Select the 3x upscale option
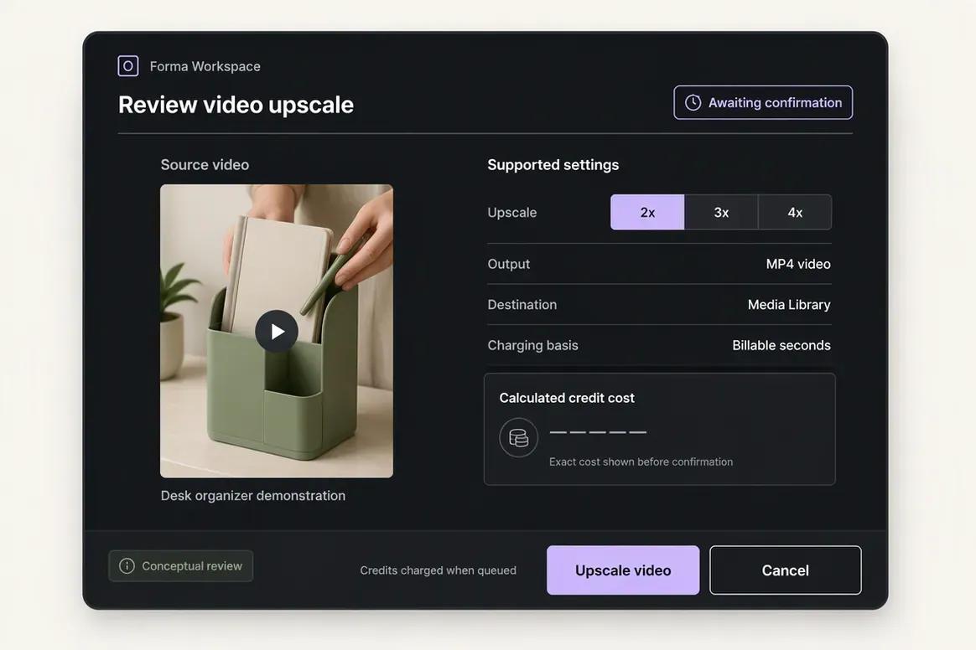Screen dimensions: 976x650 721,212
